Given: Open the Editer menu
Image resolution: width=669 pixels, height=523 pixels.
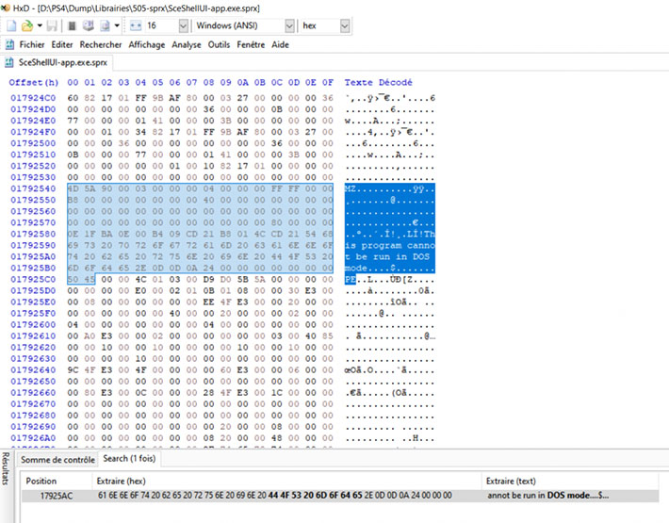Looking at the screenshot, I should pyautogui.click(x=62, y=44).
